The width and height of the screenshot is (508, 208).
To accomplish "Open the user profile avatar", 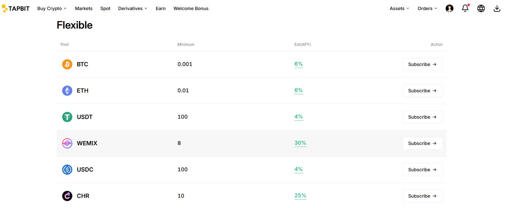I will coord(450,8).
